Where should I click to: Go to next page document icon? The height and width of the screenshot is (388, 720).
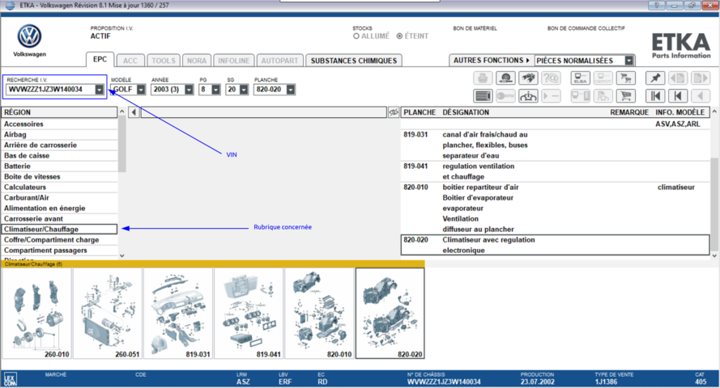[701, 78]
